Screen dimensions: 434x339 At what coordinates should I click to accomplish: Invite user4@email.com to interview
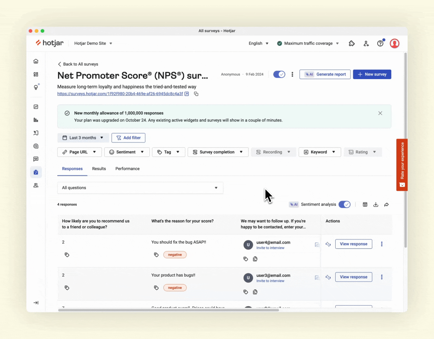[270, 248]
